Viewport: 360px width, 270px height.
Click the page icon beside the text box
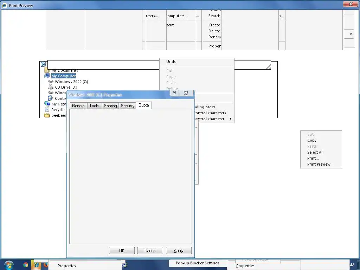tap(43, 64)
